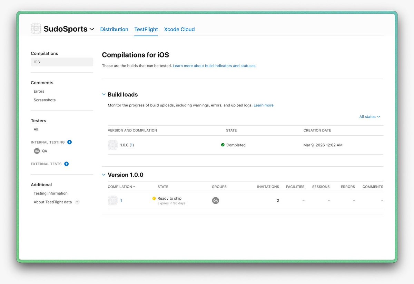Viewport: 414px width, 284px height.
Task: Click the Facilities column header
Action: 295,187
